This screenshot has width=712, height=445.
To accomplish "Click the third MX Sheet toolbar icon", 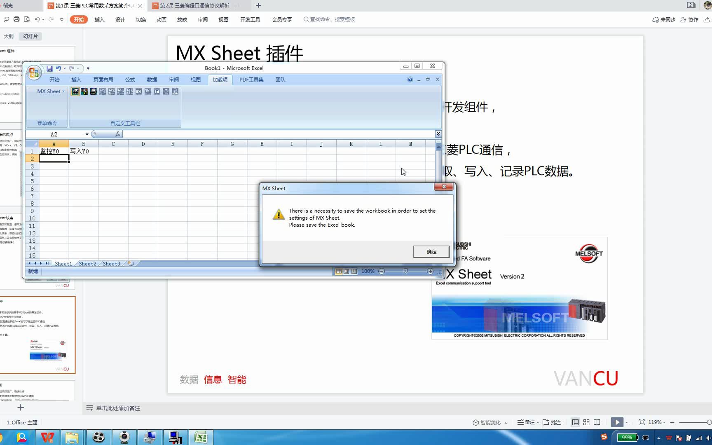I will pyautogui.click(x=93, y=91).
